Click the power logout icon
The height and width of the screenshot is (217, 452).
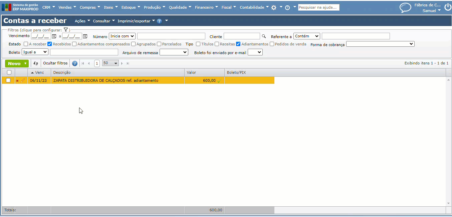click(447, 7)
